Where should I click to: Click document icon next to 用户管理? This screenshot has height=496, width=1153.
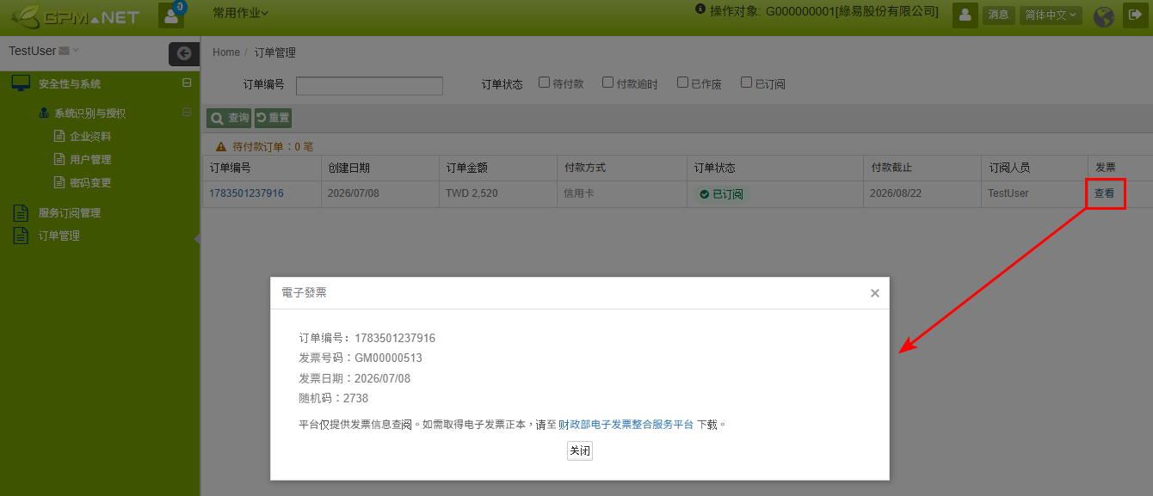click(x=59, y=159)
